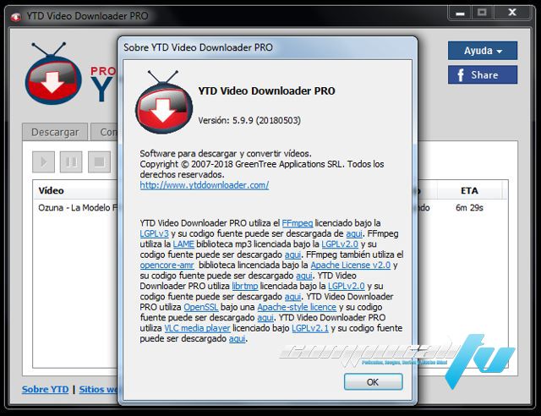
Task: Click the pause download button
Action: point(71,161)
